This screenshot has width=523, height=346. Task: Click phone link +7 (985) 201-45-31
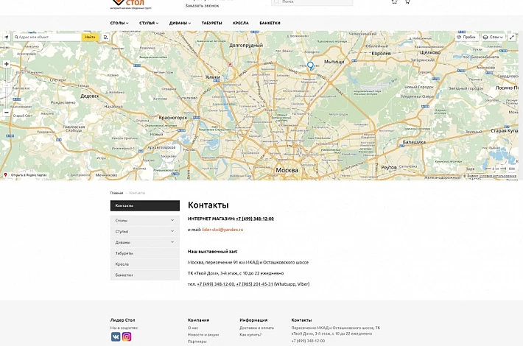click(254, 284)
